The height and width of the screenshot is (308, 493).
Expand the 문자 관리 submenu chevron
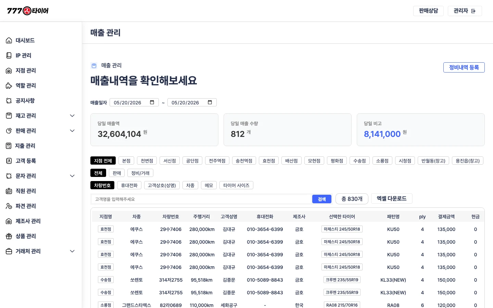click(x=72, y=176)
